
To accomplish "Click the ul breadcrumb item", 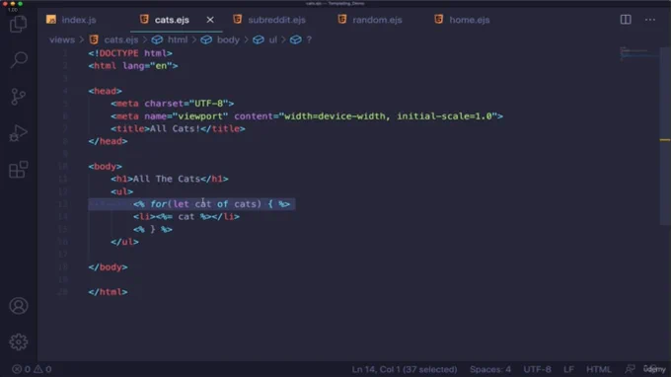I will coord(272,39).
